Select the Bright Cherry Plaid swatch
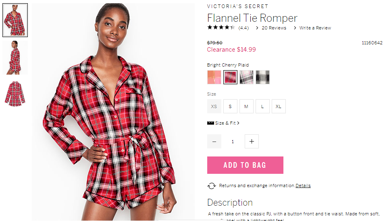Image resolution: width=385 pixels, height=221 pixels. 230,77
